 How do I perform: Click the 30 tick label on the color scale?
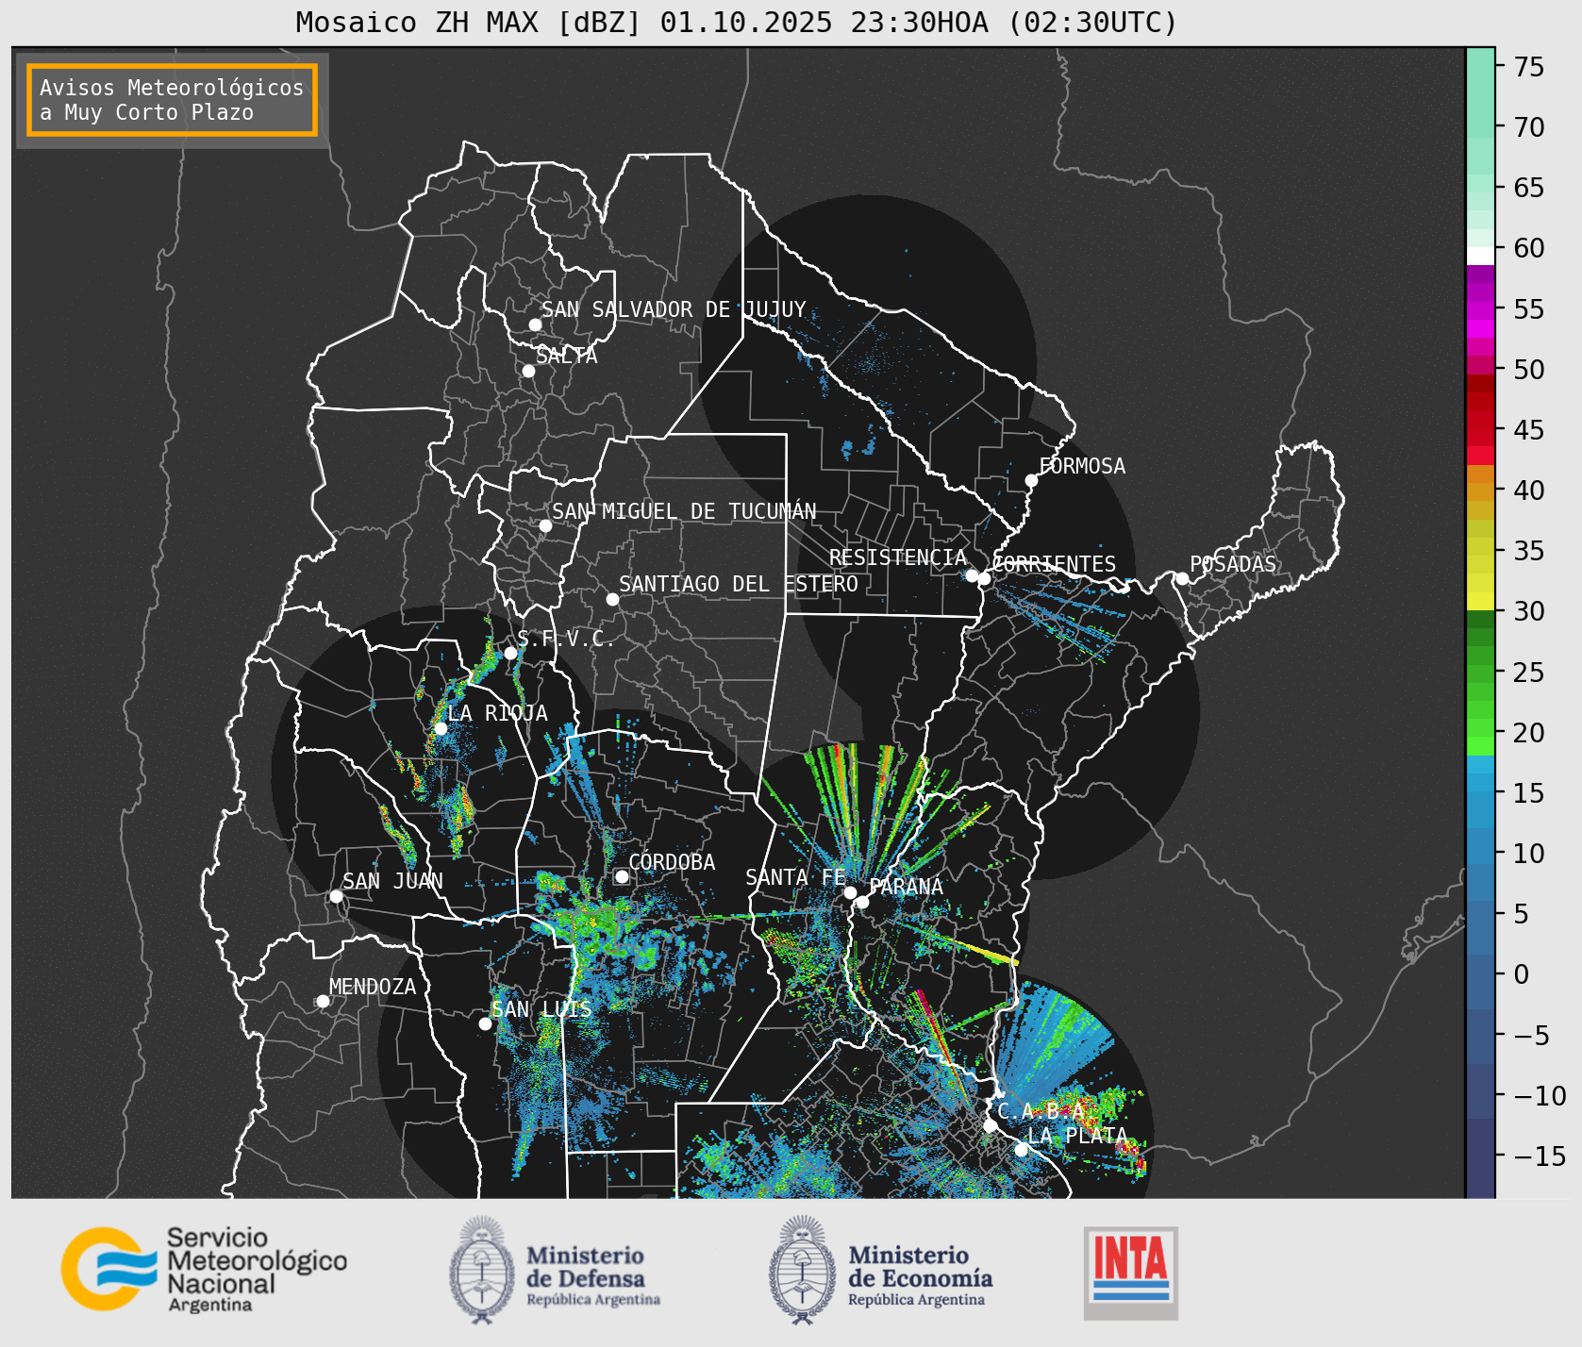click(1529, 611)
